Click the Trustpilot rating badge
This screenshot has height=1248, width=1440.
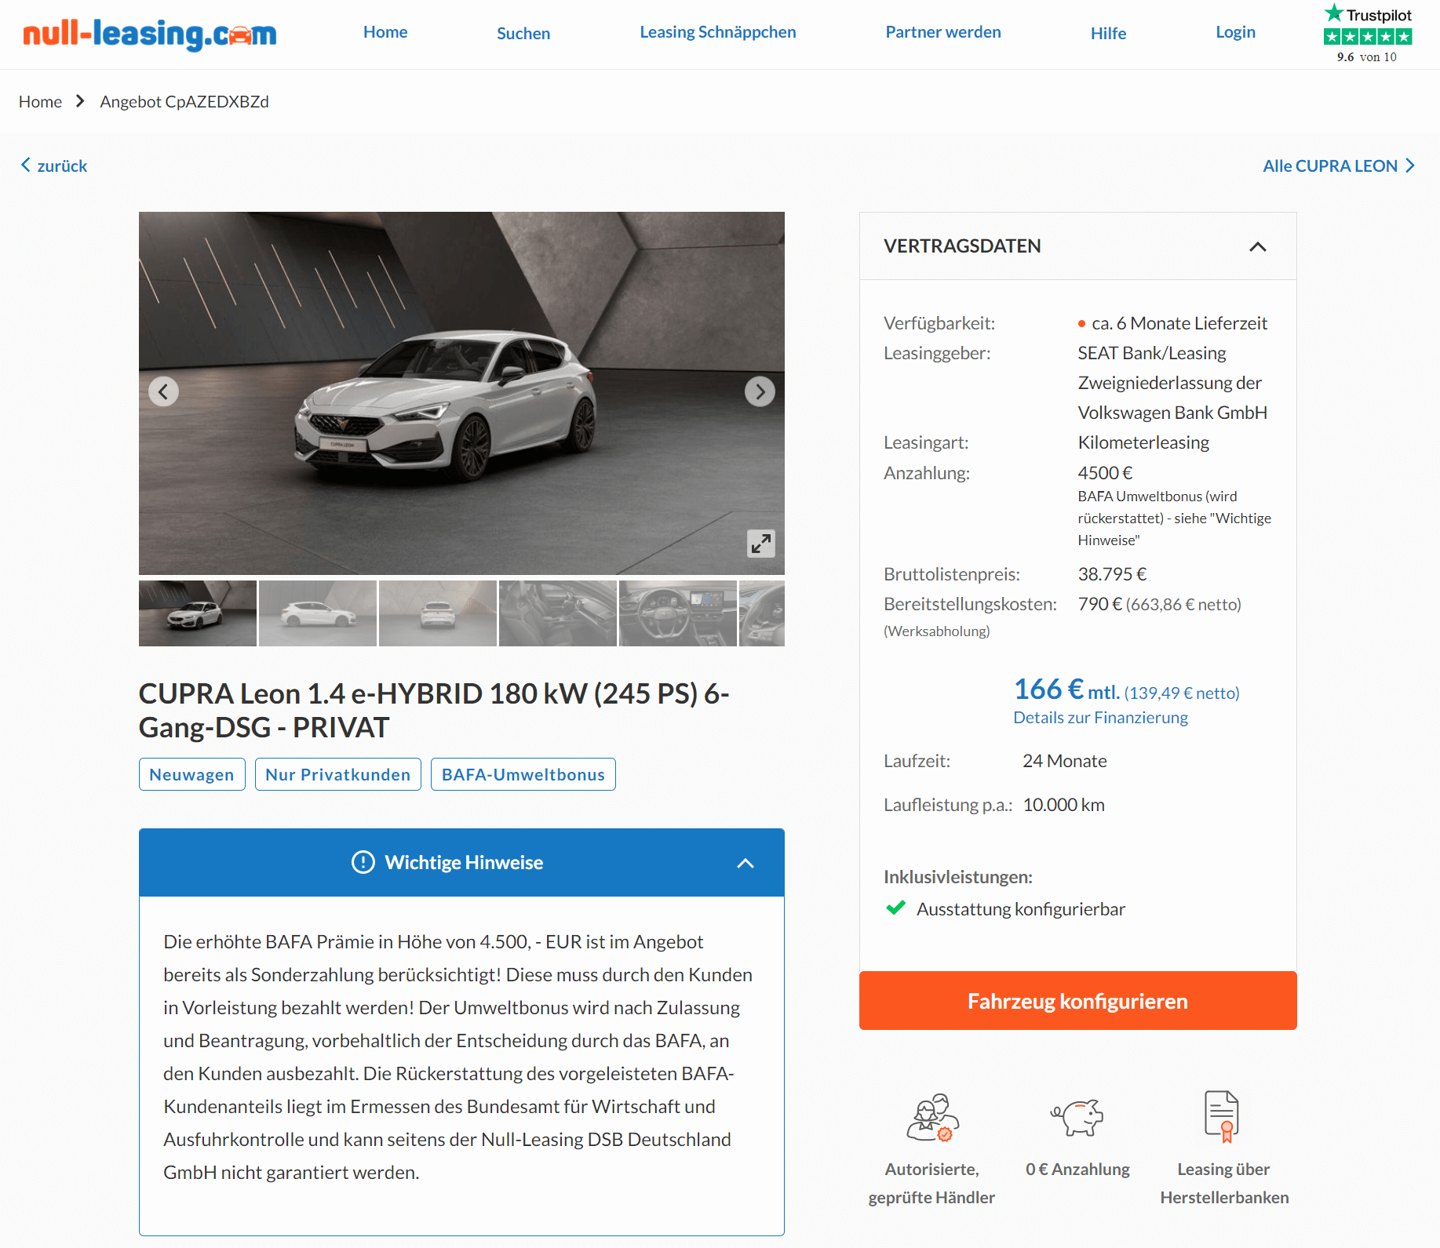coord(1367,35)
